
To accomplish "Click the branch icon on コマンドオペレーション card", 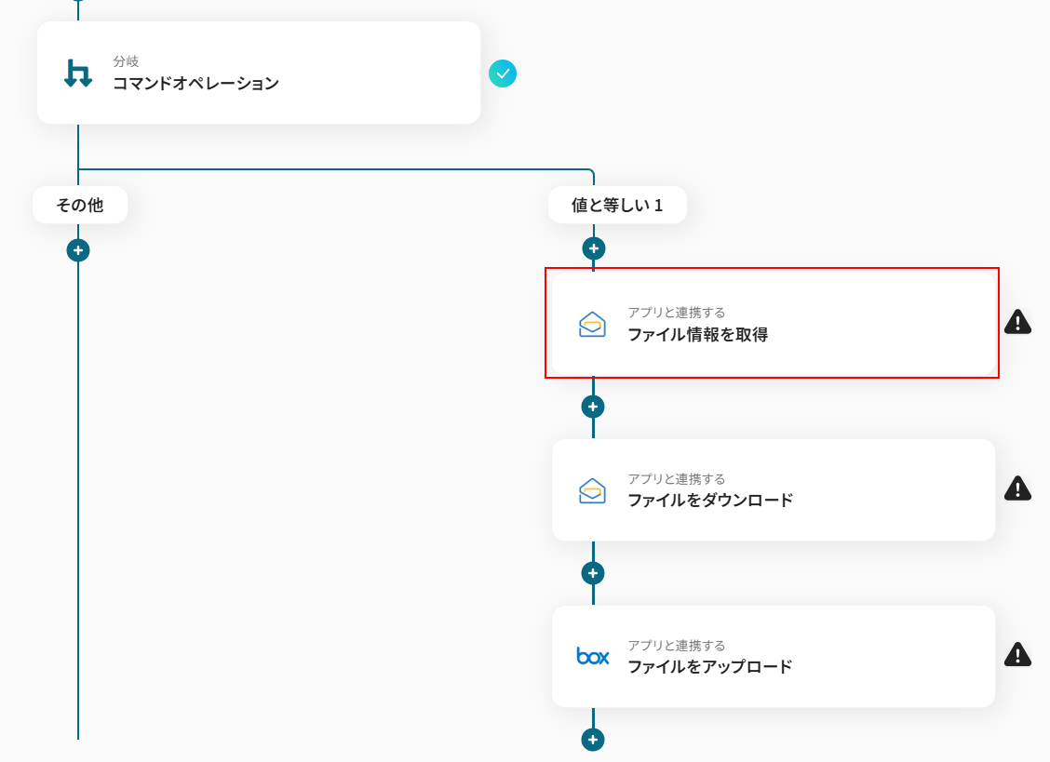I will pyautogui.click(x=78, y=73).
